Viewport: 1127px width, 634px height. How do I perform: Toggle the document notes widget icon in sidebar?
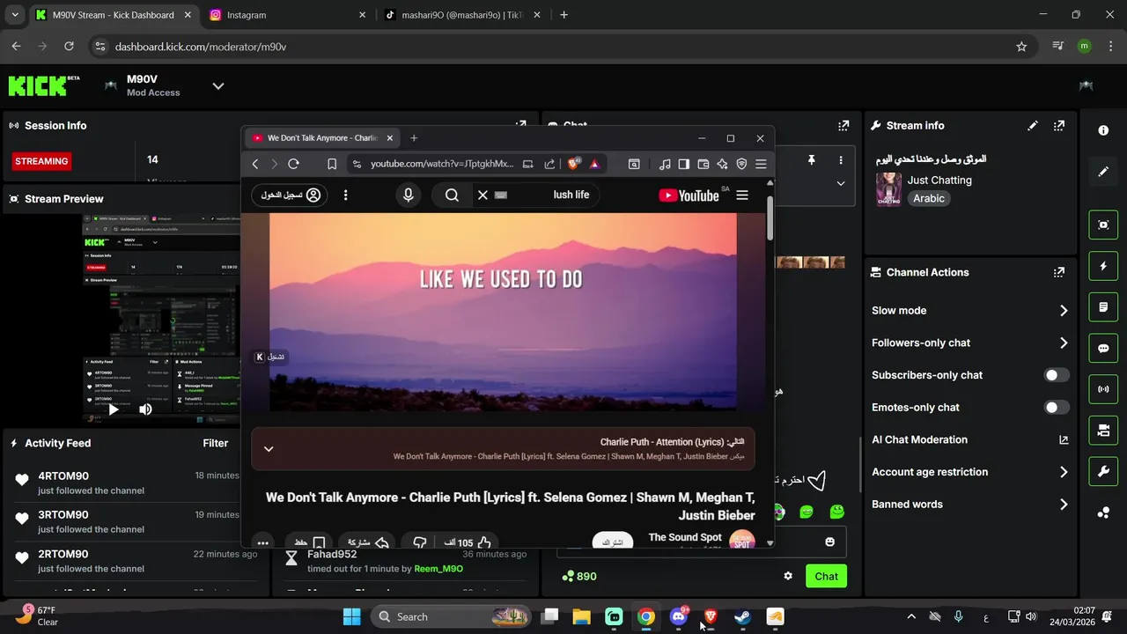1103,307
